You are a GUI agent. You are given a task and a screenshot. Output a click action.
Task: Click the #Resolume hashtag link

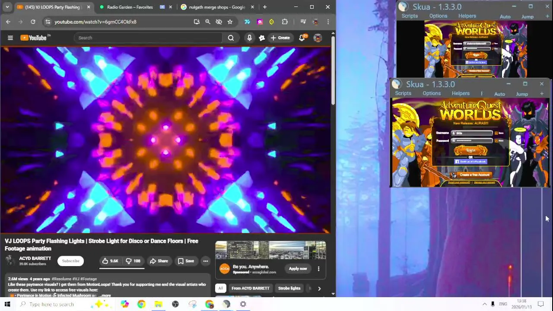tap(61, 279)
